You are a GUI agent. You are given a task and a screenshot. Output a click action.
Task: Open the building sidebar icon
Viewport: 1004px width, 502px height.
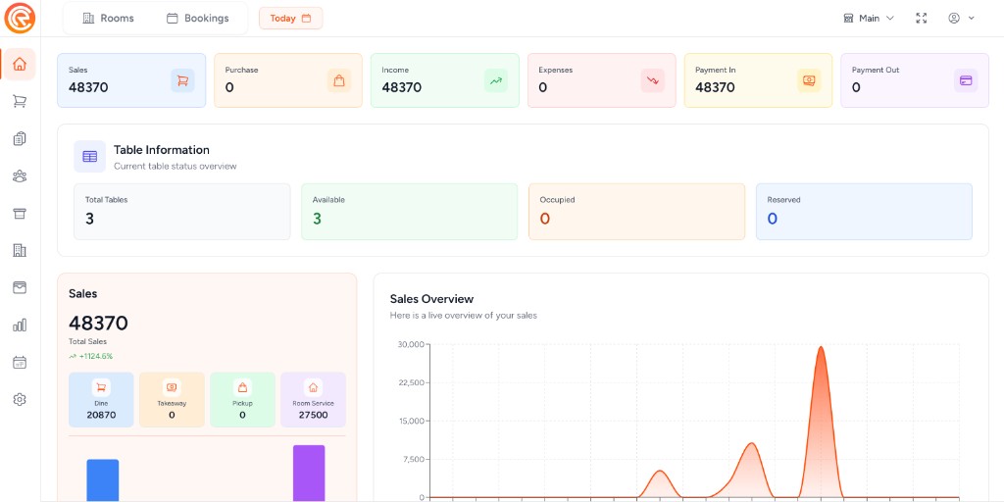tap(20, 250)
